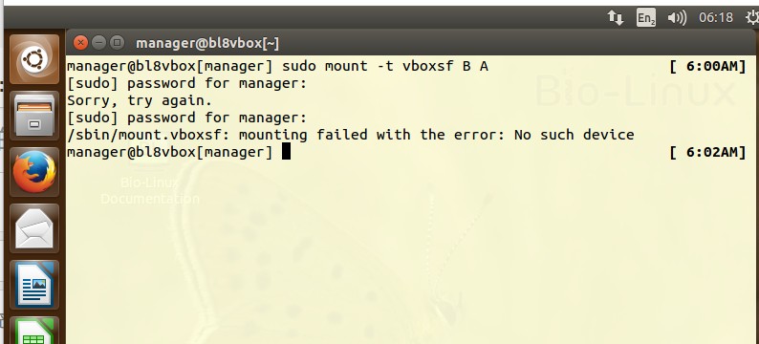Launch LibreOffice Calc spreadsheet
The image size is (759, 344).
(33, 331)
